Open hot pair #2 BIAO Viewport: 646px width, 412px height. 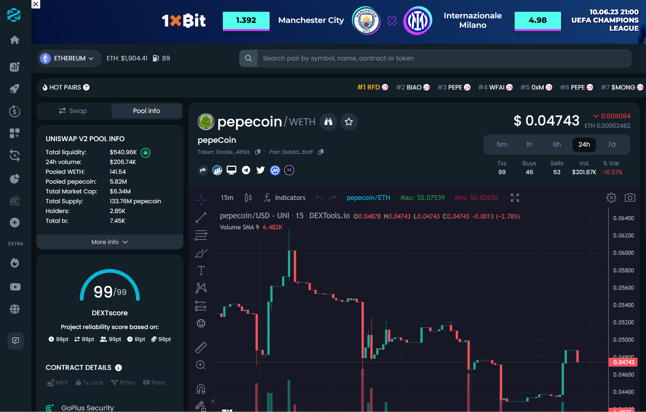pos(413,87)
